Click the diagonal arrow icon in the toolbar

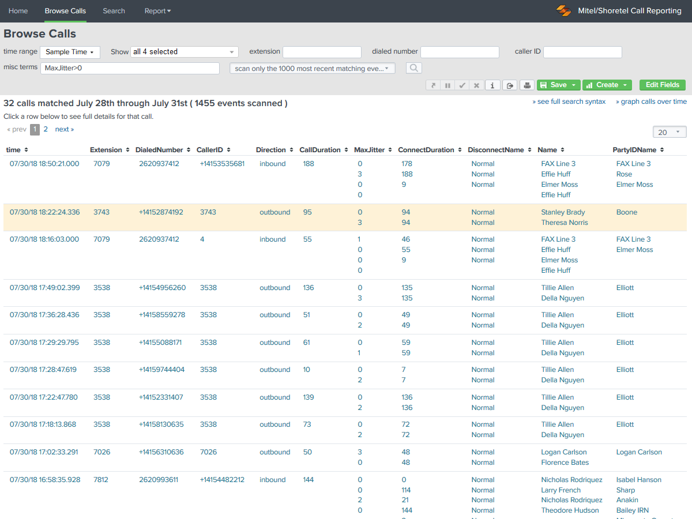tap(432, 85)
